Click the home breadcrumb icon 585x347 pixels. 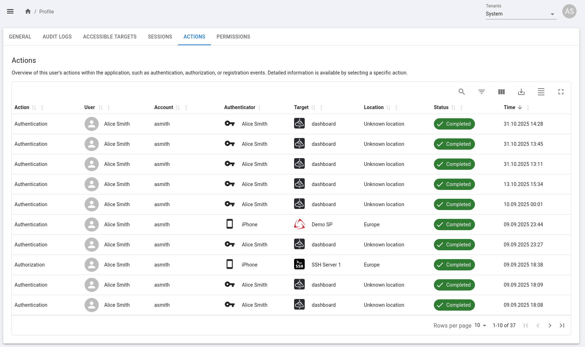coord(28,11)
